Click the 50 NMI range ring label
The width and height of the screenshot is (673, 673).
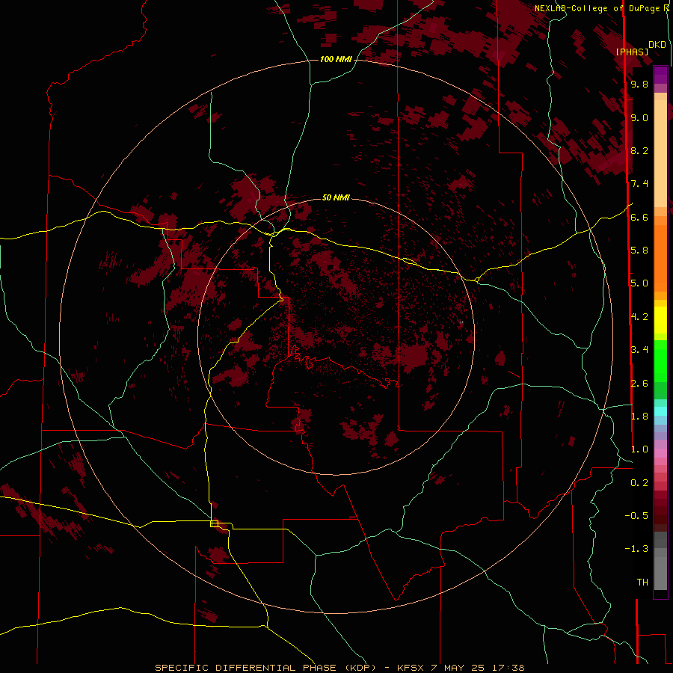tap(336, 197)
